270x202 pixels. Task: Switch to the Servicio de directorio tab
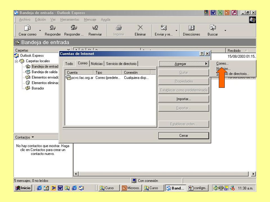pos(121,64)
